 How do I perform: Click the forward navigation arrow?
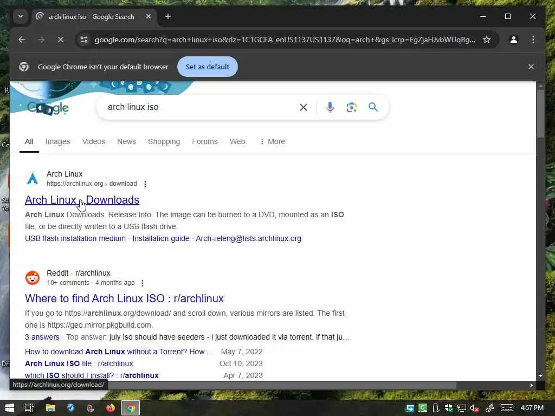(x=41, y=40)
